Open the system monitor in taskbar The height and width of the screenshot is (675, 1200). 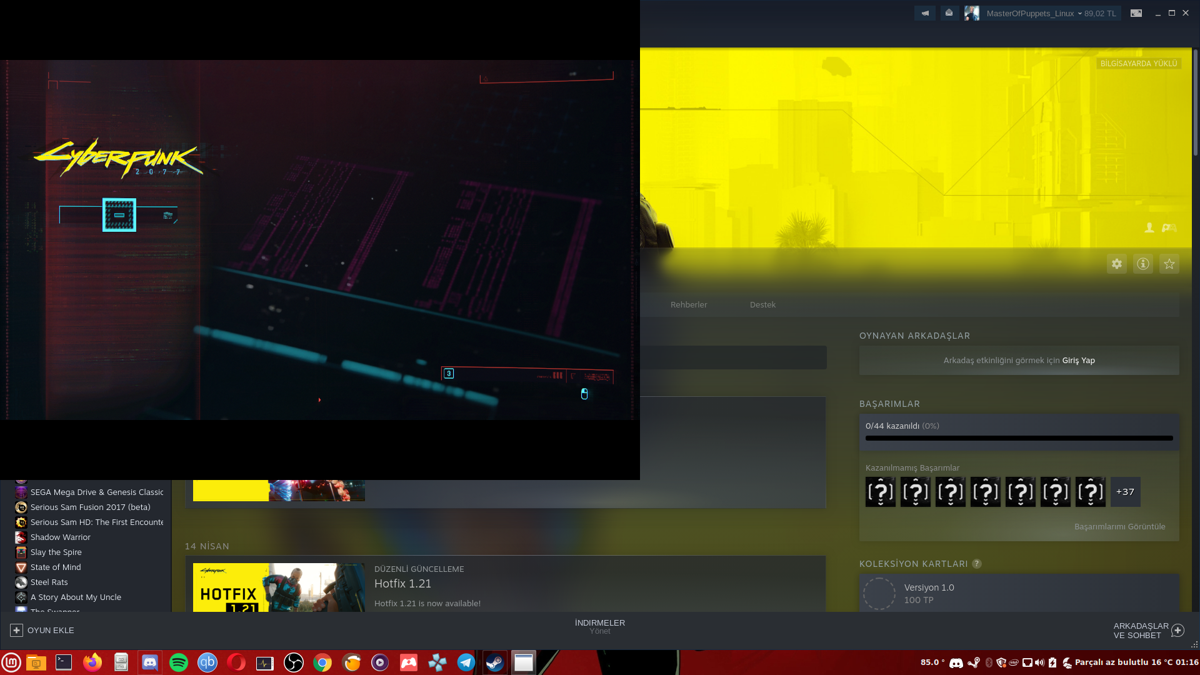(x=265, y=662)
